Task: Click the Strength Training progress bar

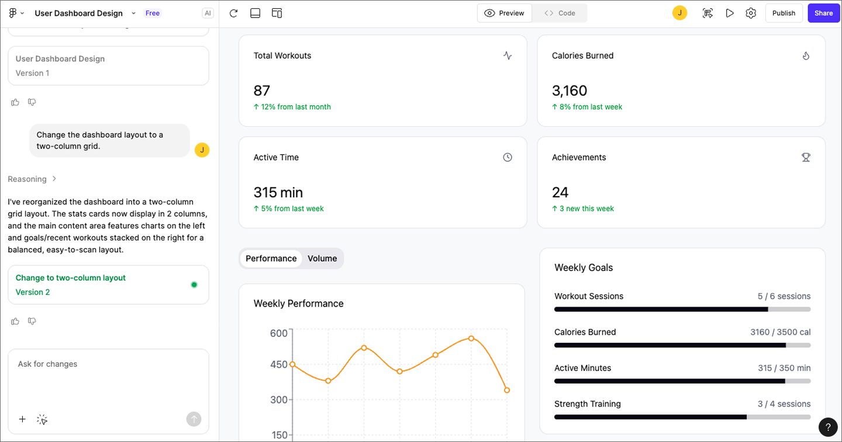Action: click(682, 417)
